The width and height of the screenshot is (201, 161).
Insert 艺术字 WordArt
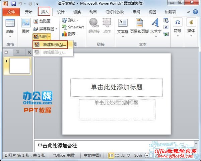click(x=156, y=26)
